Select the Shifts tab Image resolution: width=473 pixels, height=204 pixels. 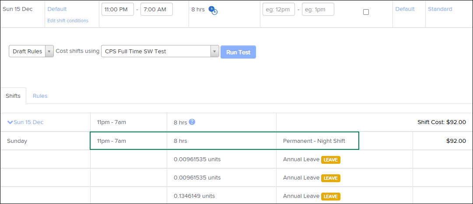point(13,96)
